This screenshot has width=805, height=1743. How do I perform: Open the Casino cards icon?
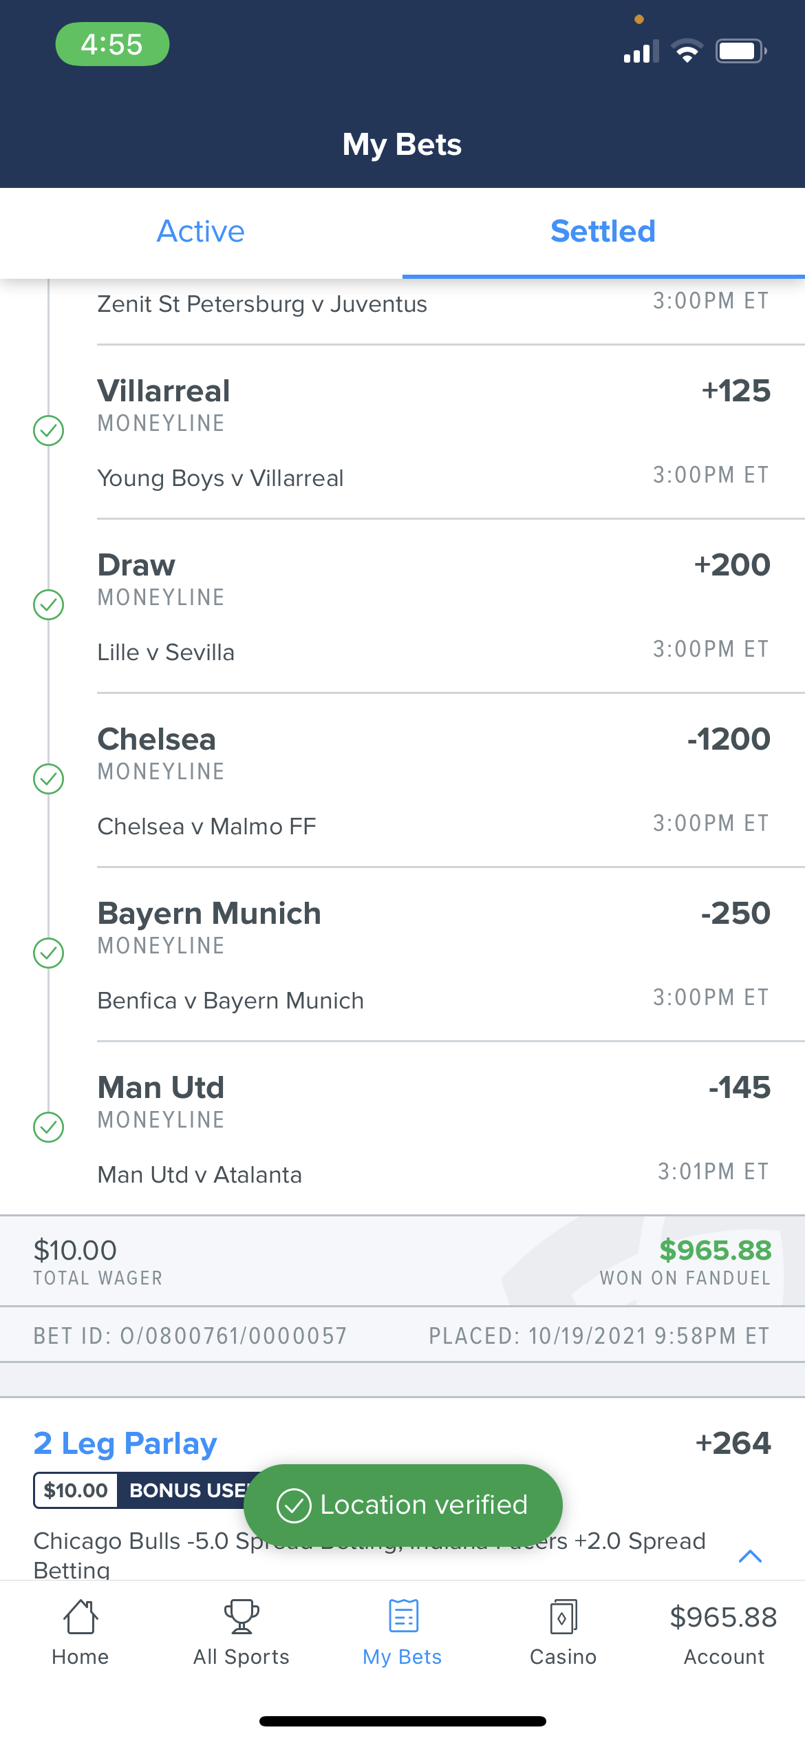pyautogui.click(x=563, y=1616)
